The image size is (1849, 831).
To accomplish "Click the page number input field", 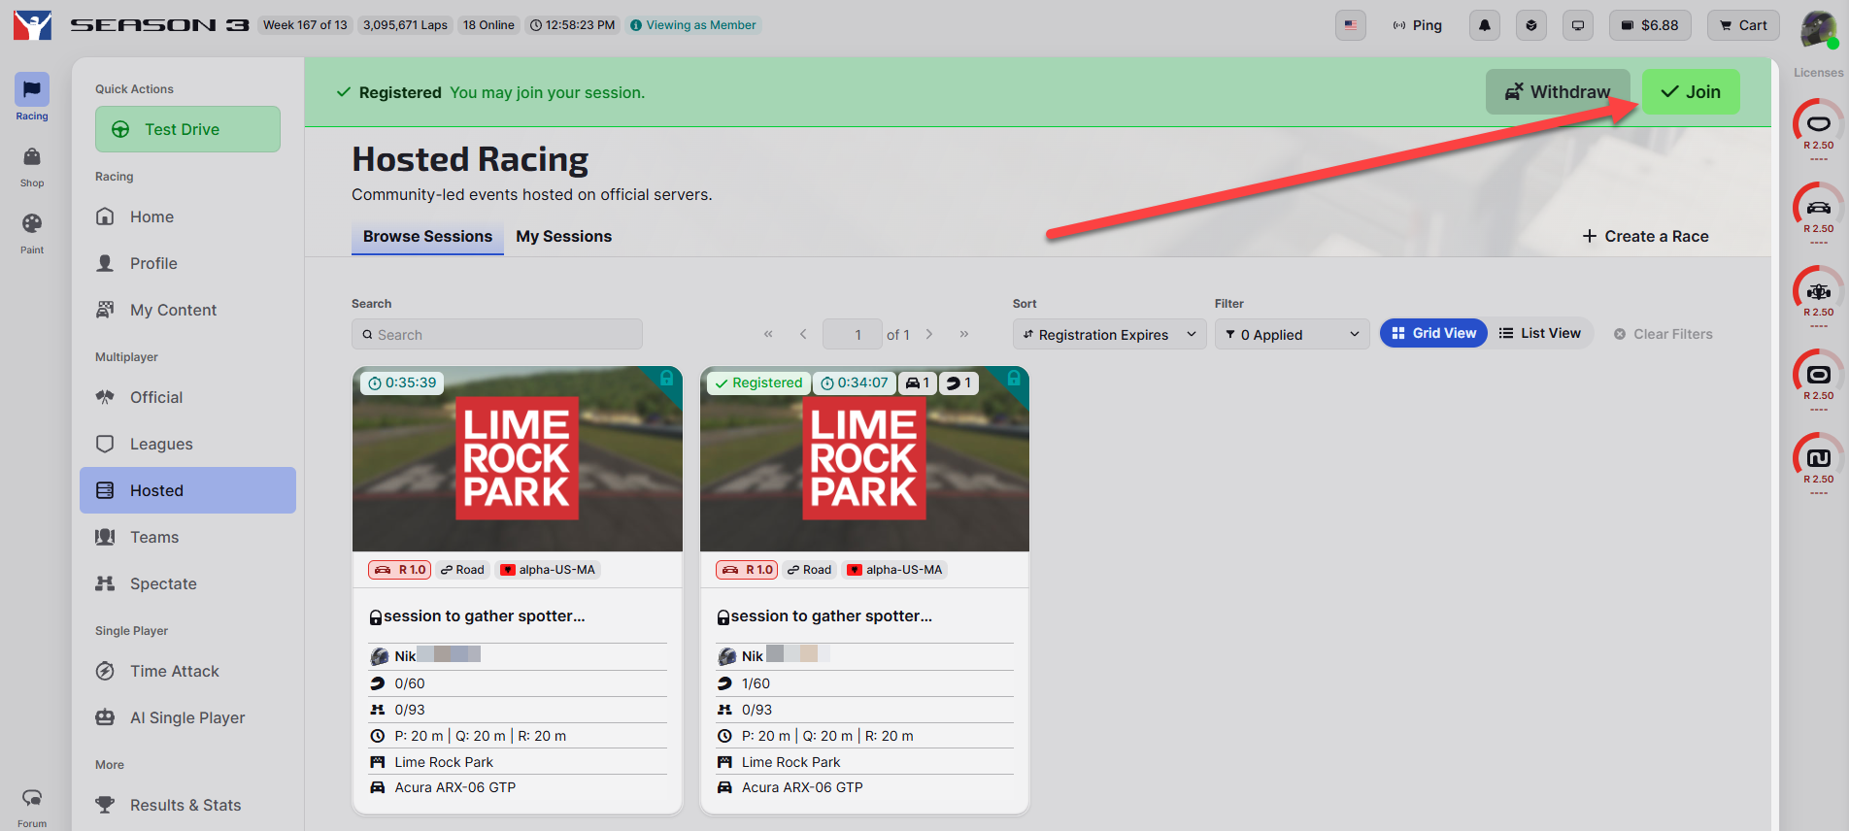I will click(852, 334).
